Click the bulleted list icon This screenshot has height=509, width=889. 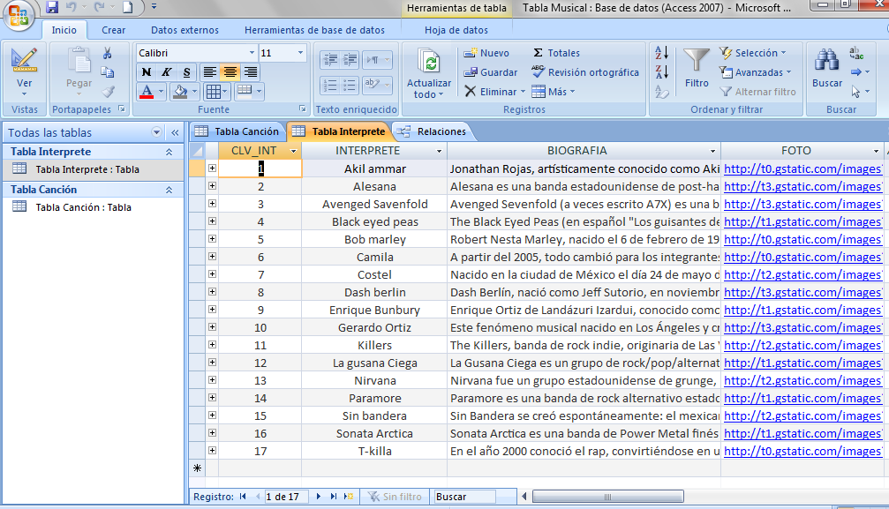(350, 86)
